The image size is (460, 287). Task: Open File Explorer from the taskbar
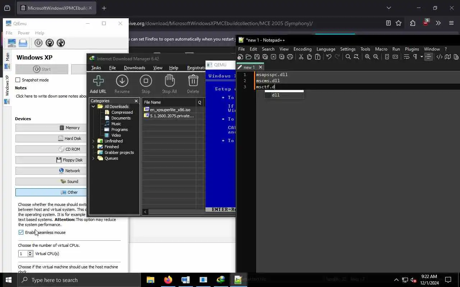(150, 280)
